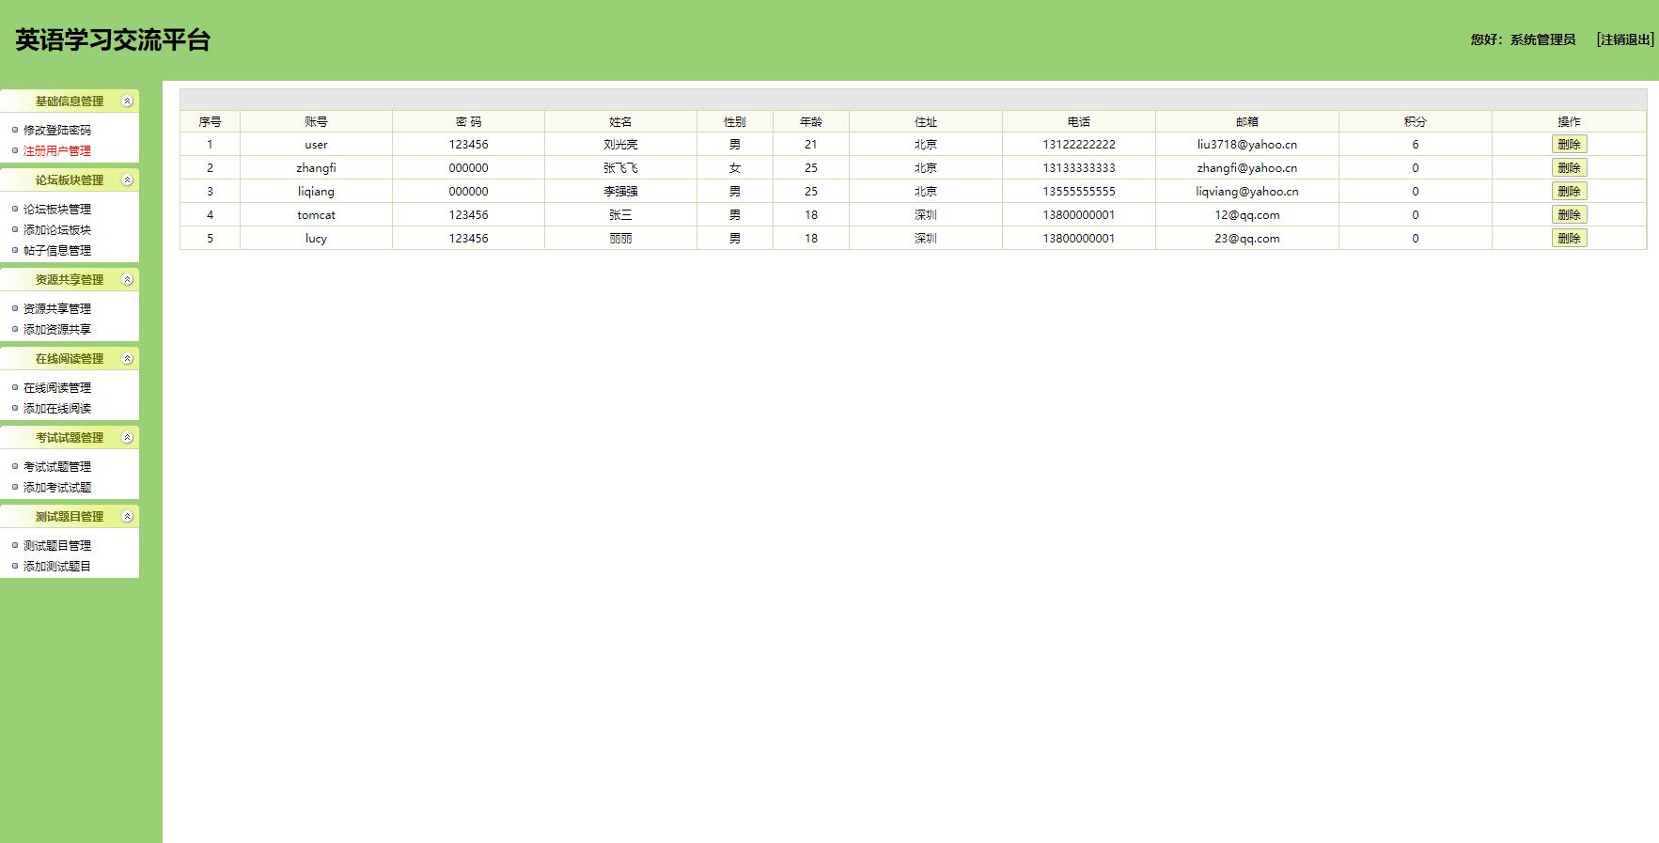Image resolution: width=1659 pixels, height=843 pixels.
Task: Open 添加资源共享 page
Action: 57,330
